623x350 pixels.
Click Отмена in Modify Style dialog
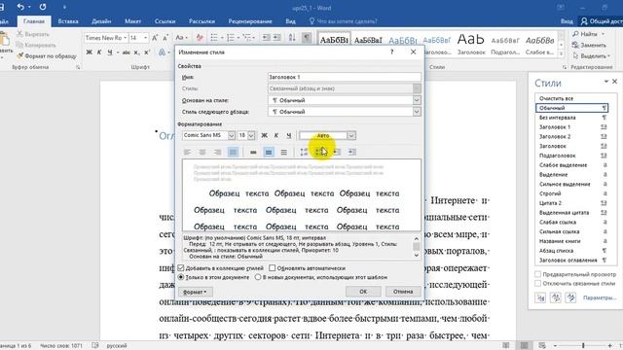coord(403,292)
